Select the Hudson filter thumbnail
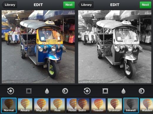 tap(71, 105)
